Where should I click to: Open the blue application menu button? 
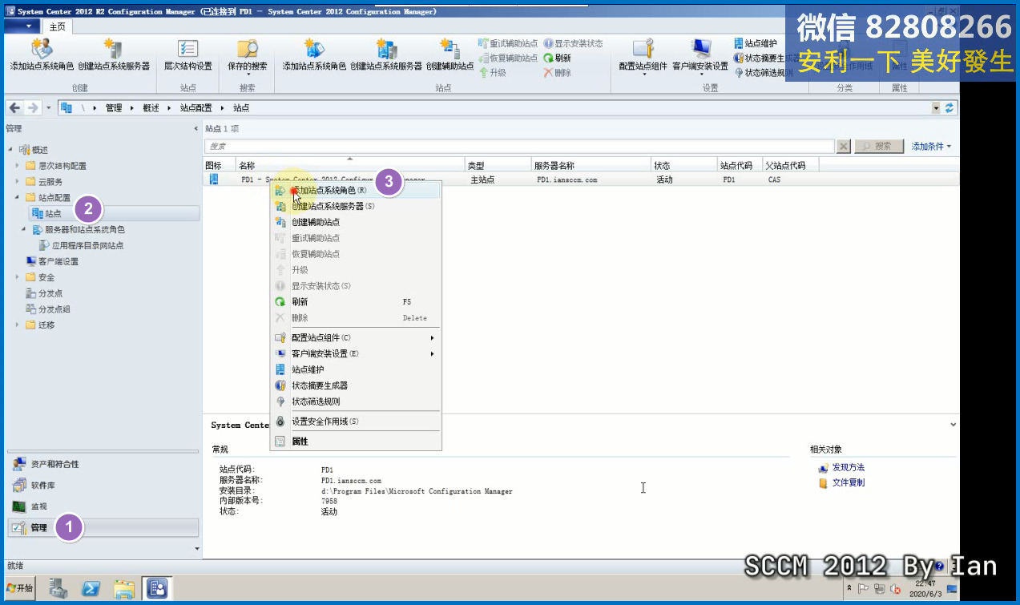tap(23, 26)
